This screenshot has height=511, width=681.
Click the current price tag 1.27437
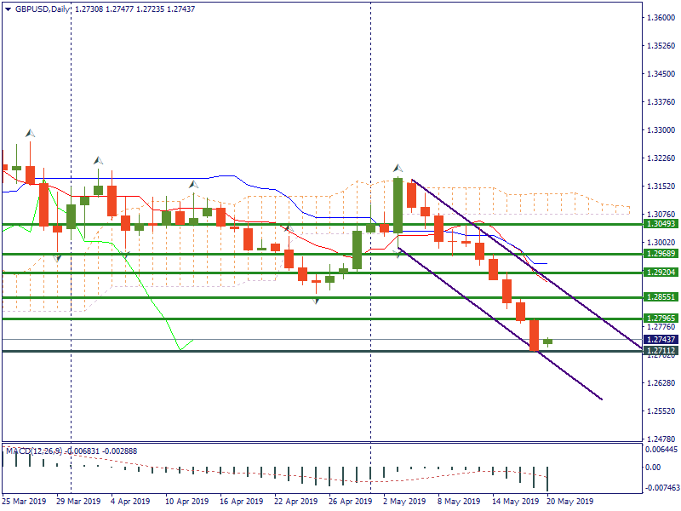pos(661,339)
